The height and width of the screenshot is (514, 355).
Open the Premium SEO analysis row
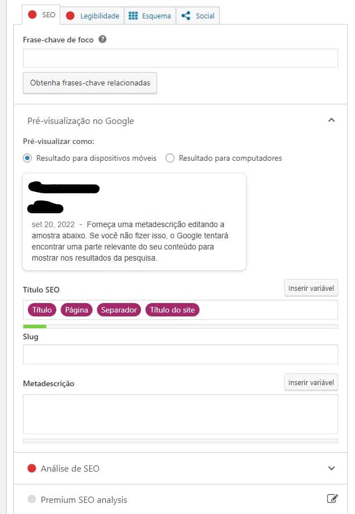[x=181, y=499]
